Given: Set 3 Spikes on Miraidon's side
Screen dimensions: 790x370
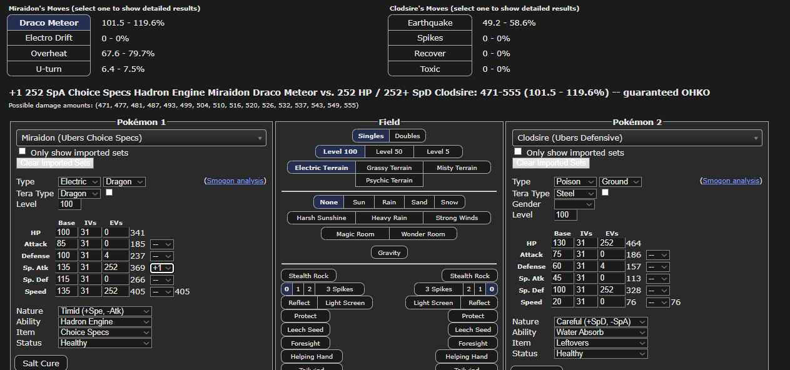Looking at the screenshot, I should tap(340, 289).
